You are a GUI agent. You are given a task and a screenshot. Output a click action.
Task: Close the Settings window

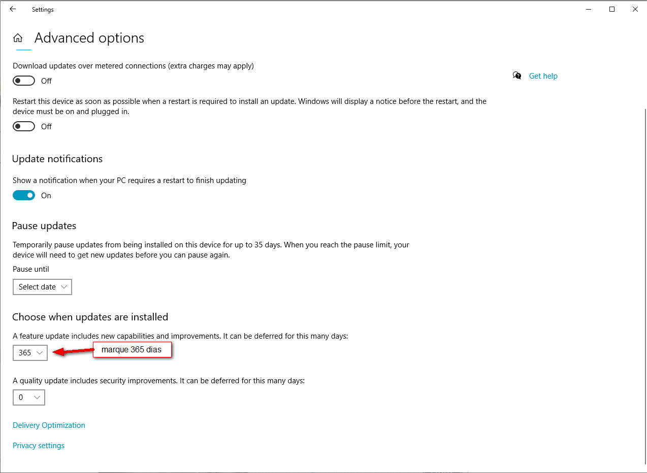635,9
